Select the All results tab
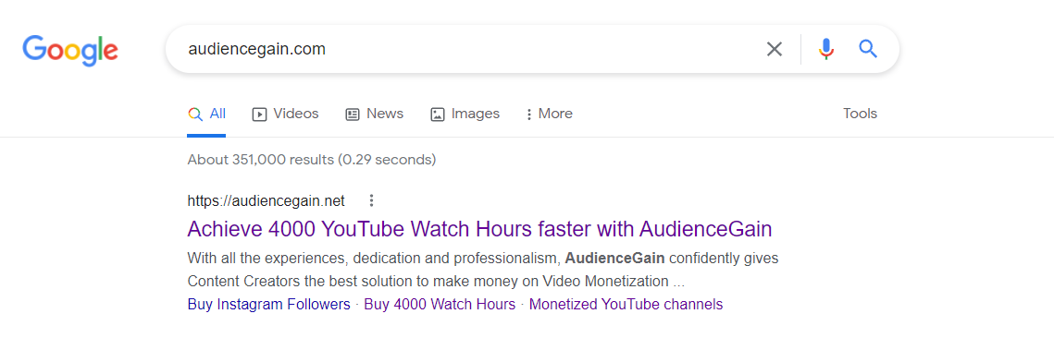The height and width of the screenshot is (350, 1054). coord(206,114)
